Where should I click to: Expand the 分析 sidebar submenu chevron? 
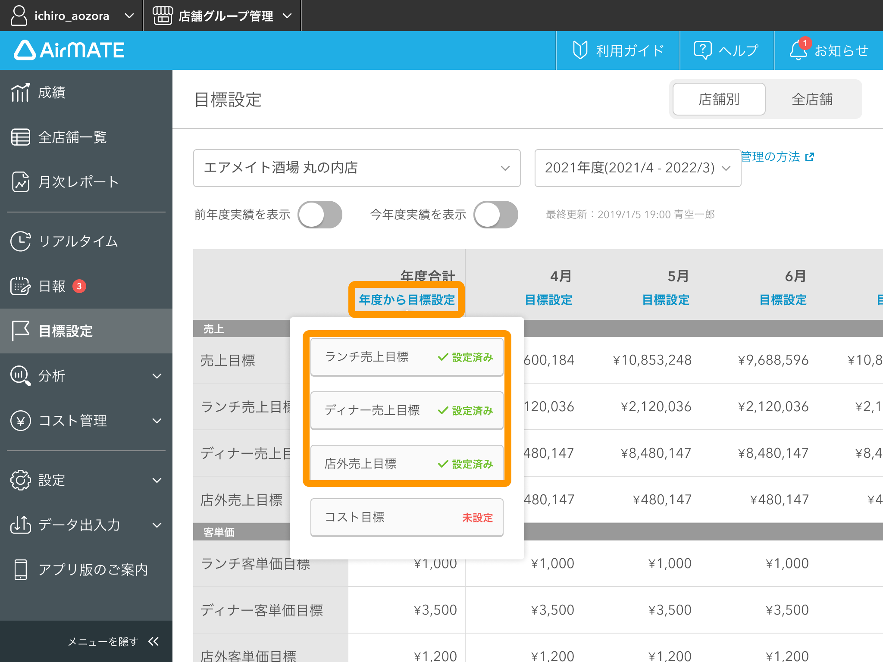click(x=157, y=376)
